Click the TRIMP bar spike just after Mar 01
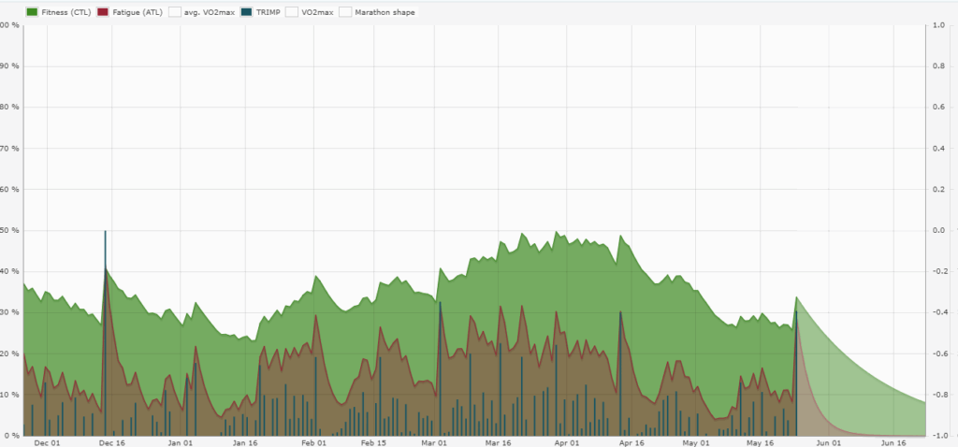Screen dimensions: 958x447 click(440, 355)
